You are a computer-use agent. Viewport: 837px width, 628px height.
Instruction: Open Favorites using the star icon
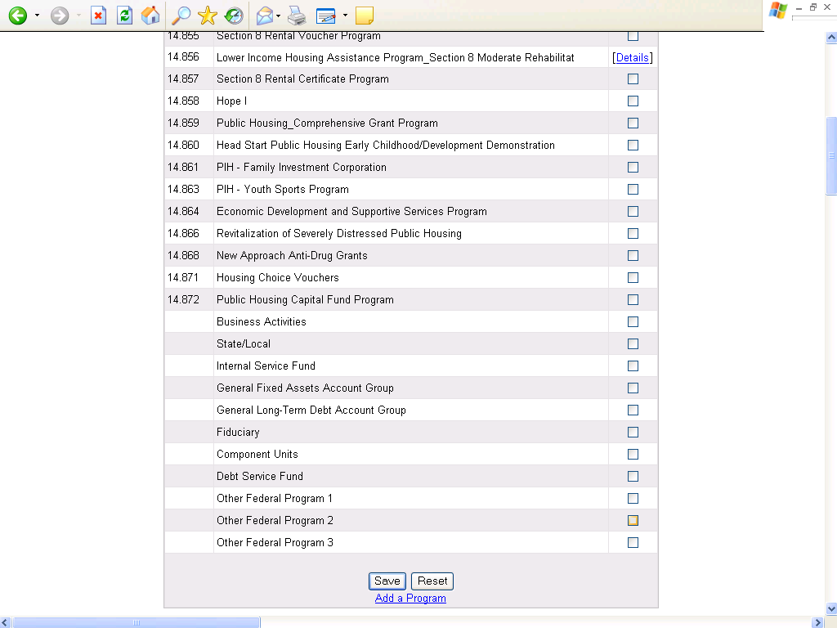pyautogui.click(x=208, y=15)
